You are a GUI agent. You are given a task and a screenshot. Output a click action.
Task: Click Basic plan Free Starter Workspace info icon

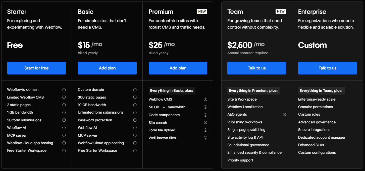[x=135, y=150]
